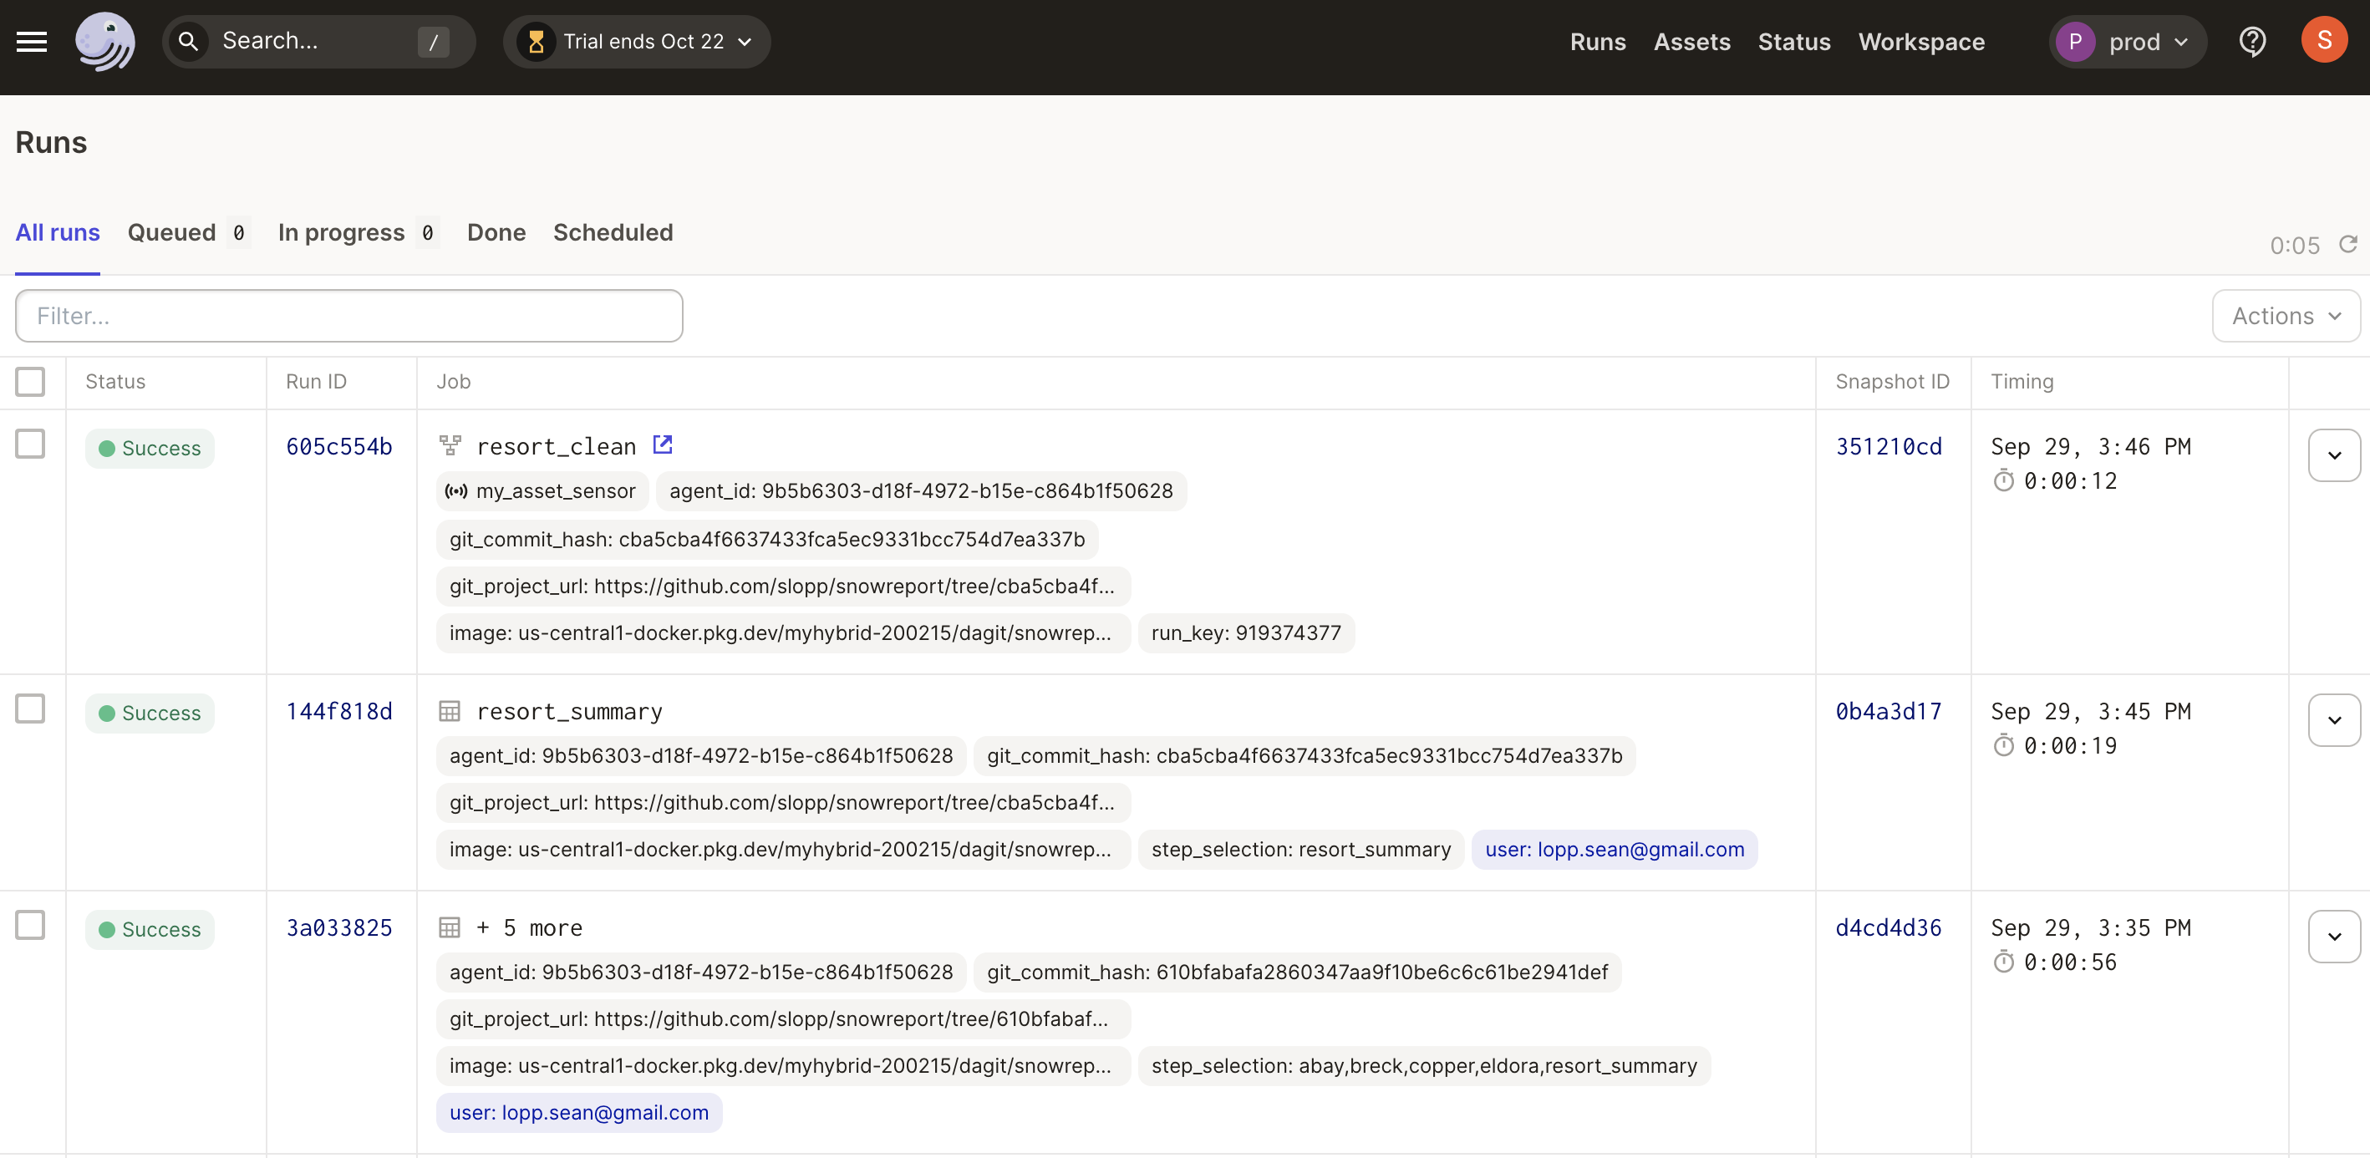The width and height of the screenshot is (2370, 1158).
Task: Open run ID 605c554b link
Action: click(338, 447)
